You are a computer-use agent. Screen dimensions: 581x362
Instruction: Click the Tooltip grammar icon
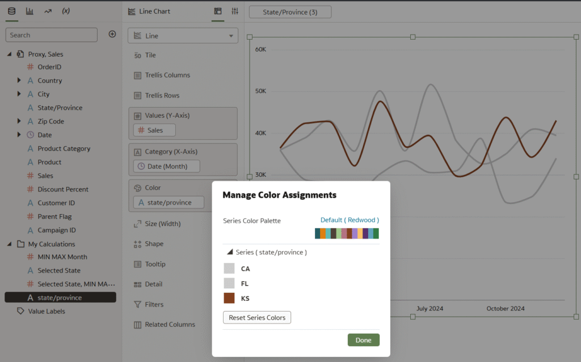[x=137, y=265]
